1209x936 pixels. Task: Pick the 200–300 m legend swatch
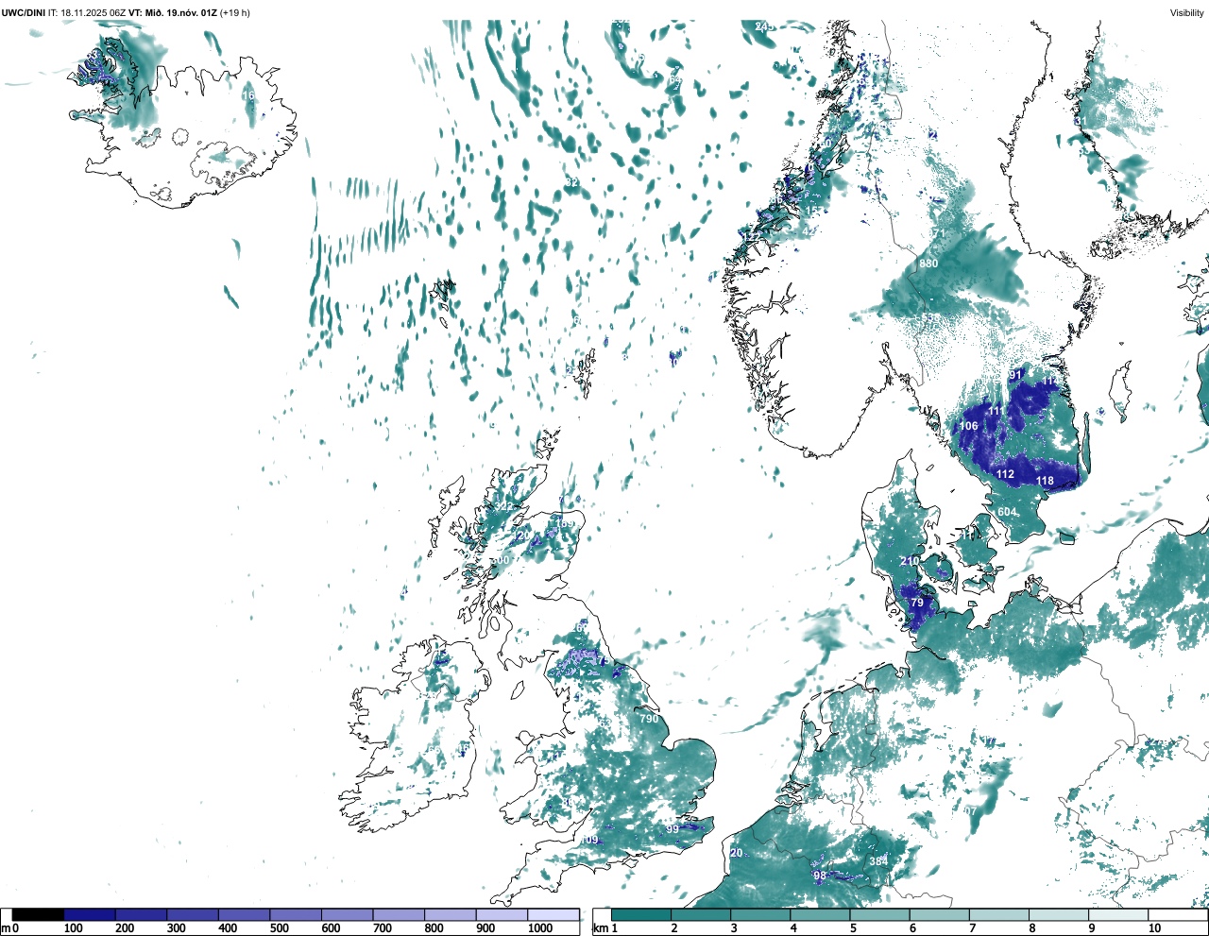(x=141, y=915)
